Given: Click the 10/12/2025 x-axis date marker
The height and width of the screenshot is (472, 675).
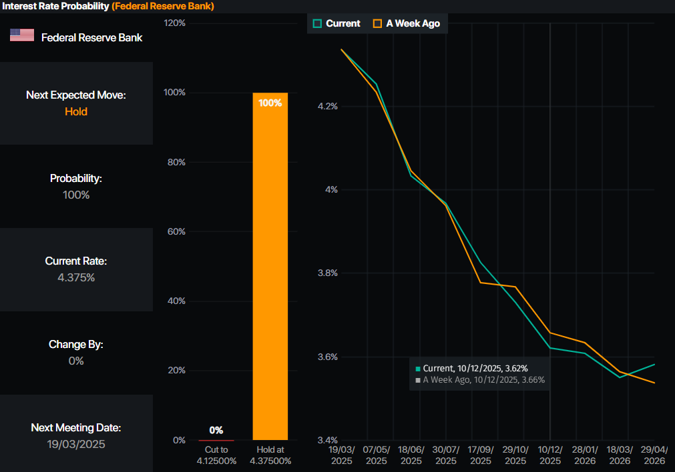Looking at the screenshot, I should coord(550,456).
